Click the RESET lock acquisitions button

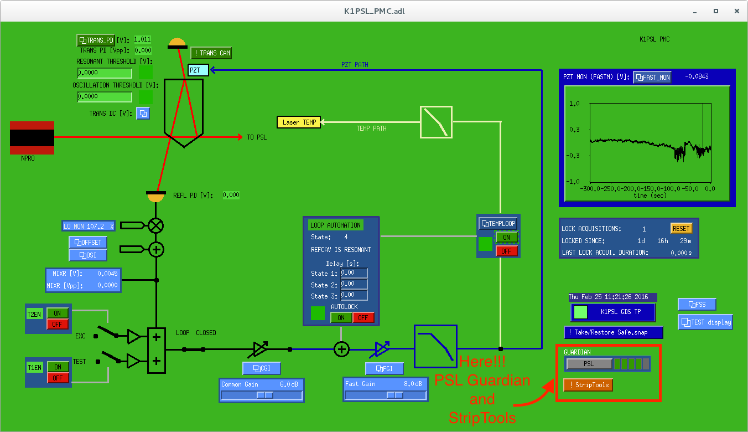(681, 228)
